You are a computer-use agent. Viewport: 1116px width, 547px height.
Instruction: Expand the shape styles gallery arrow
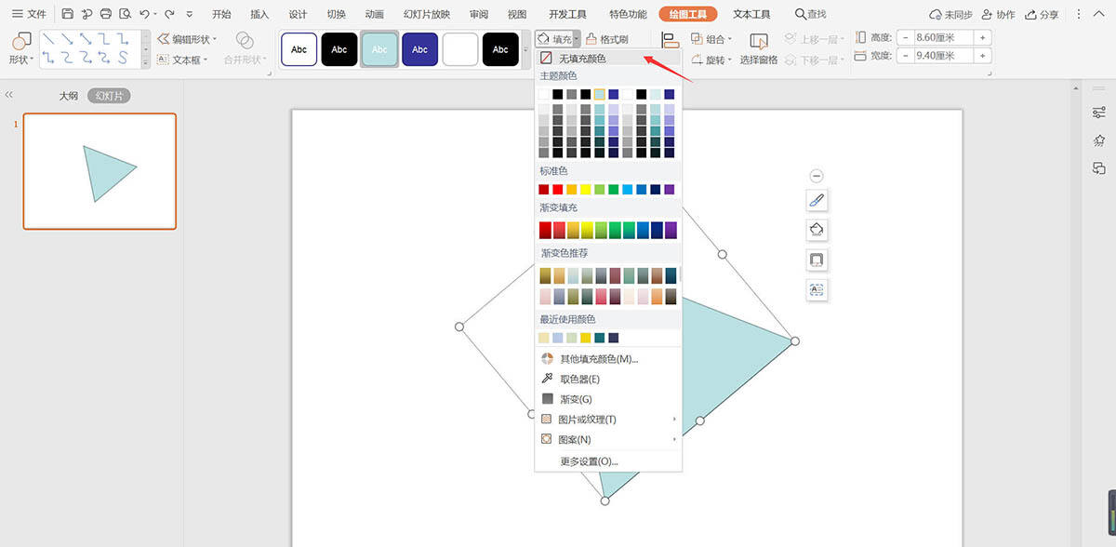click(x=525, y=49)
